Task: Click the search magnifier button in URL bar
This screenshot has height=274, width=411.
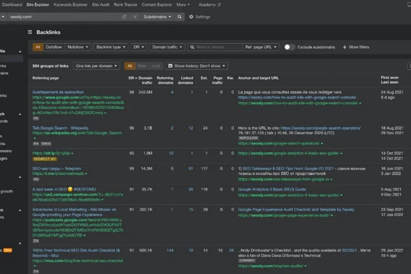Action: pos(179,17)
